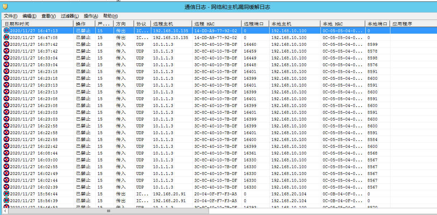Click the blocked icon on the 16:02:55 row
Viewport: 437px width, 215px height.
[6, 167]
